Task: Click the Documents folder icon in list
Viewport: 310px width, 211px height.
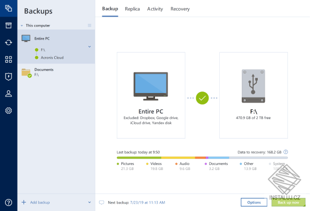Action: click(26, 73)
